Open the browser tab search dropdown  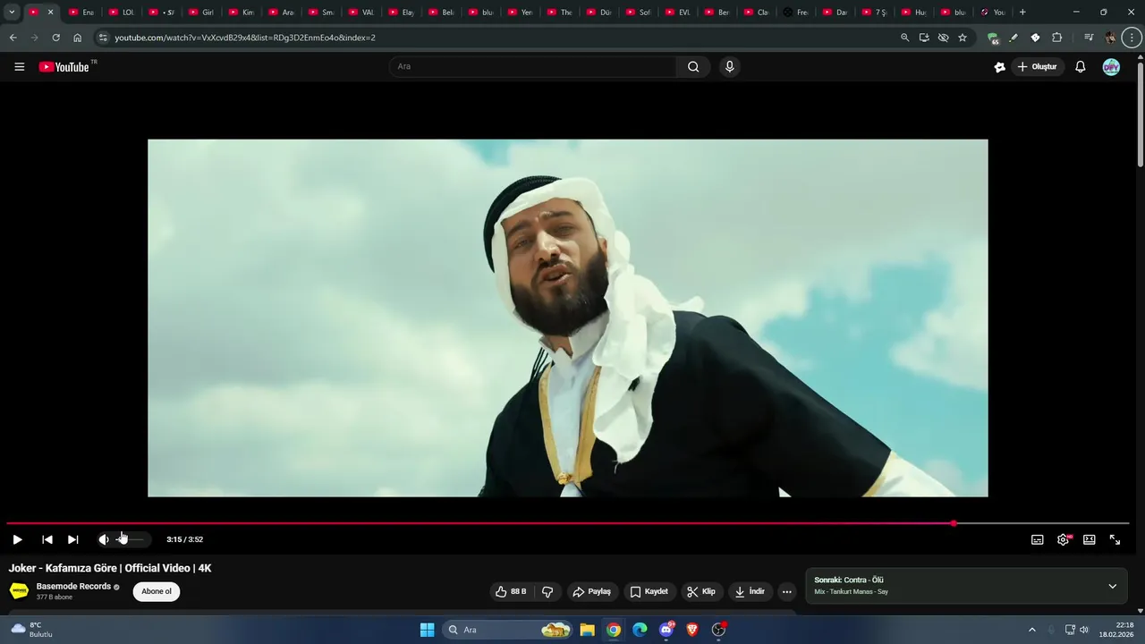tap(12, 13)
